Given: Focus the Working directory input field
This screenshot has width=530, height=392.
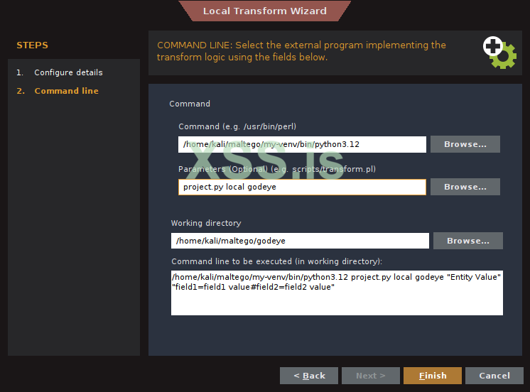Looking at the screenshot, I should (300, 241).
